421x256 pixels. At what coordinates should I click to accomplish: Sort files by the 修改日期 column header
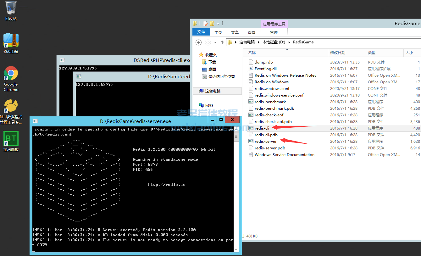click(337, 53)
